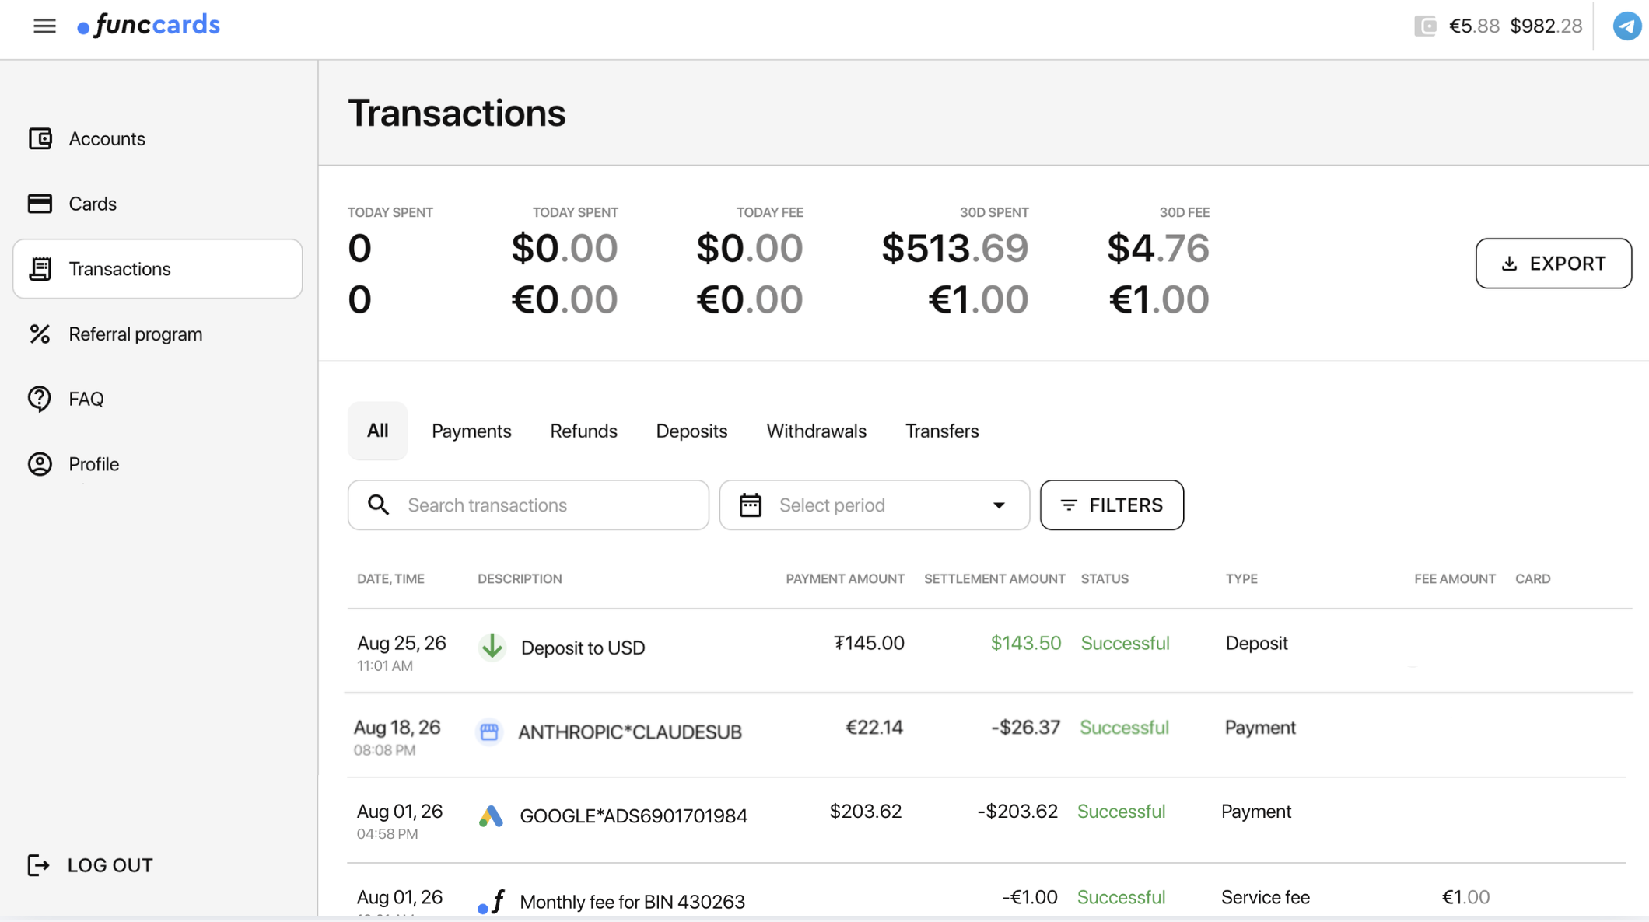Click the EXPORT button
Image resolution: width=1649 pixels, height=922 pixels.
pyautogui.click(x=1553, y=264)
